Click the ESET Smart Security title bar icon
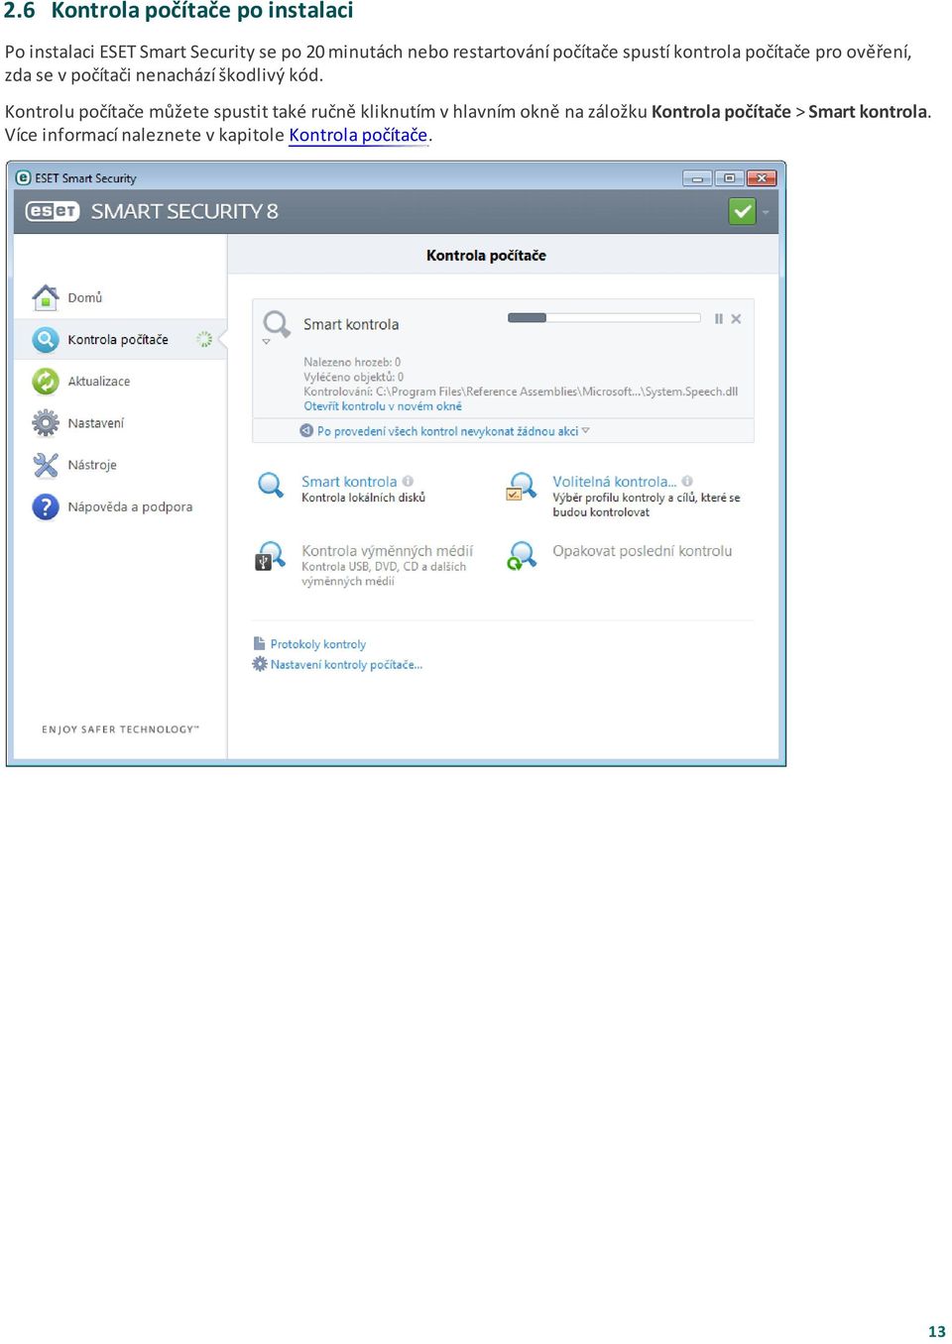 24,178
